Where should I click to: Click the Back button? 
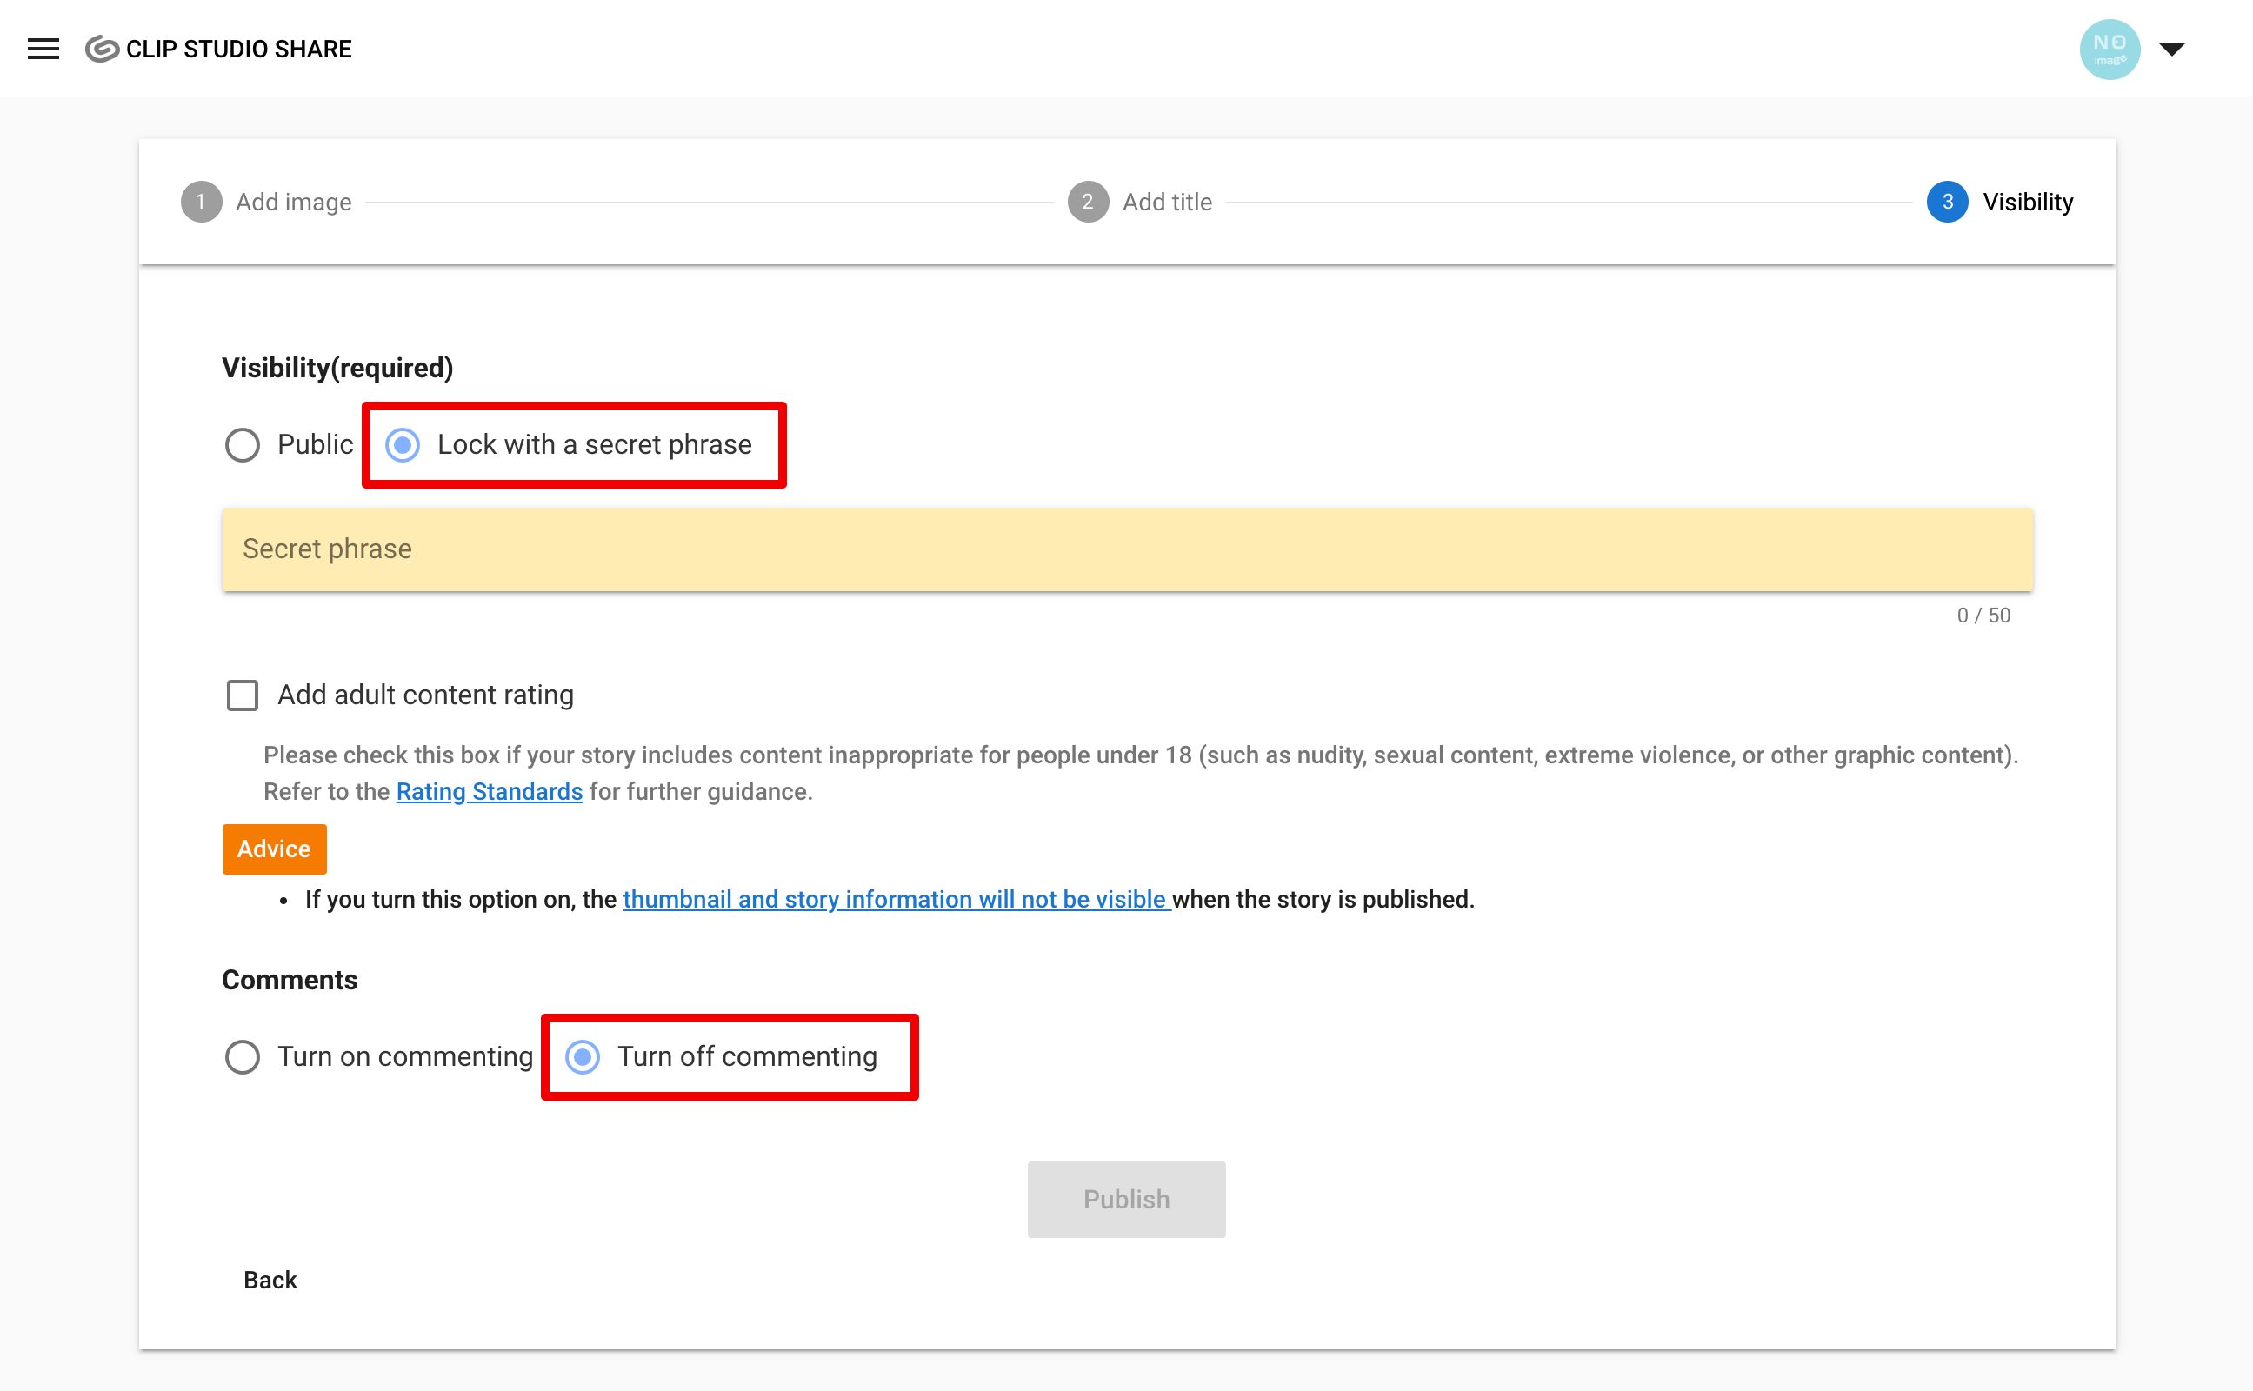coord(270,1280)
